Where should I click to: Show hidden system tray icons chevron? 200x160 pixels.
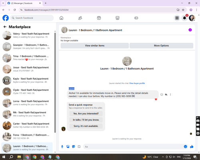pyautogui.click(x=163, y=157)
